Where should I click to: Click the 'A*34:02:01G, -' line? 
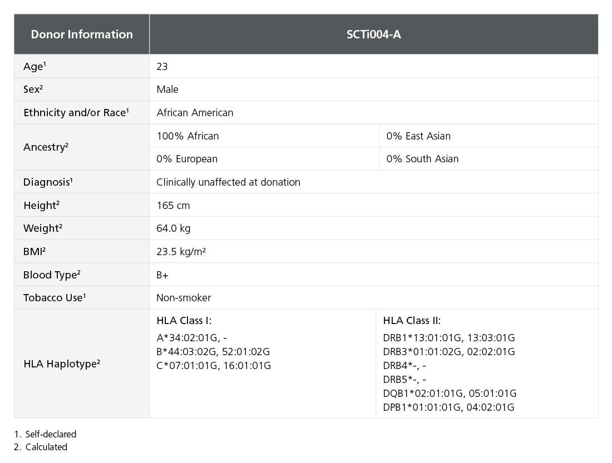[x=191, y=338]
